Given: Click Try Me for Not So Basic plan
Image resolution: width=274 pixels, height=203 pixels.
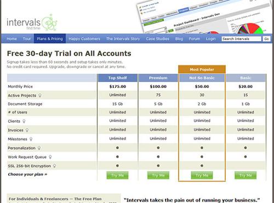Looking at the screenshot, I should [x=202, y=175].
